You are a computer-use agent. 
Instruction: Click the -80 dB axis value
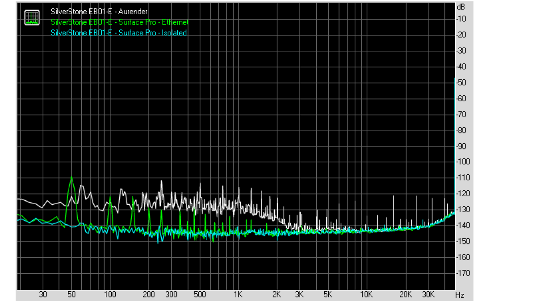pos(461,130)
